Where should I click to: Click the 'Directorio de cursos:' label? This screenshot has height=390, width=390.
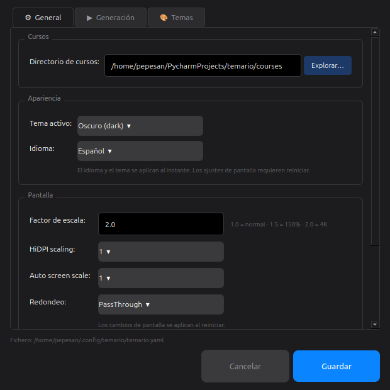coord(64,62)
